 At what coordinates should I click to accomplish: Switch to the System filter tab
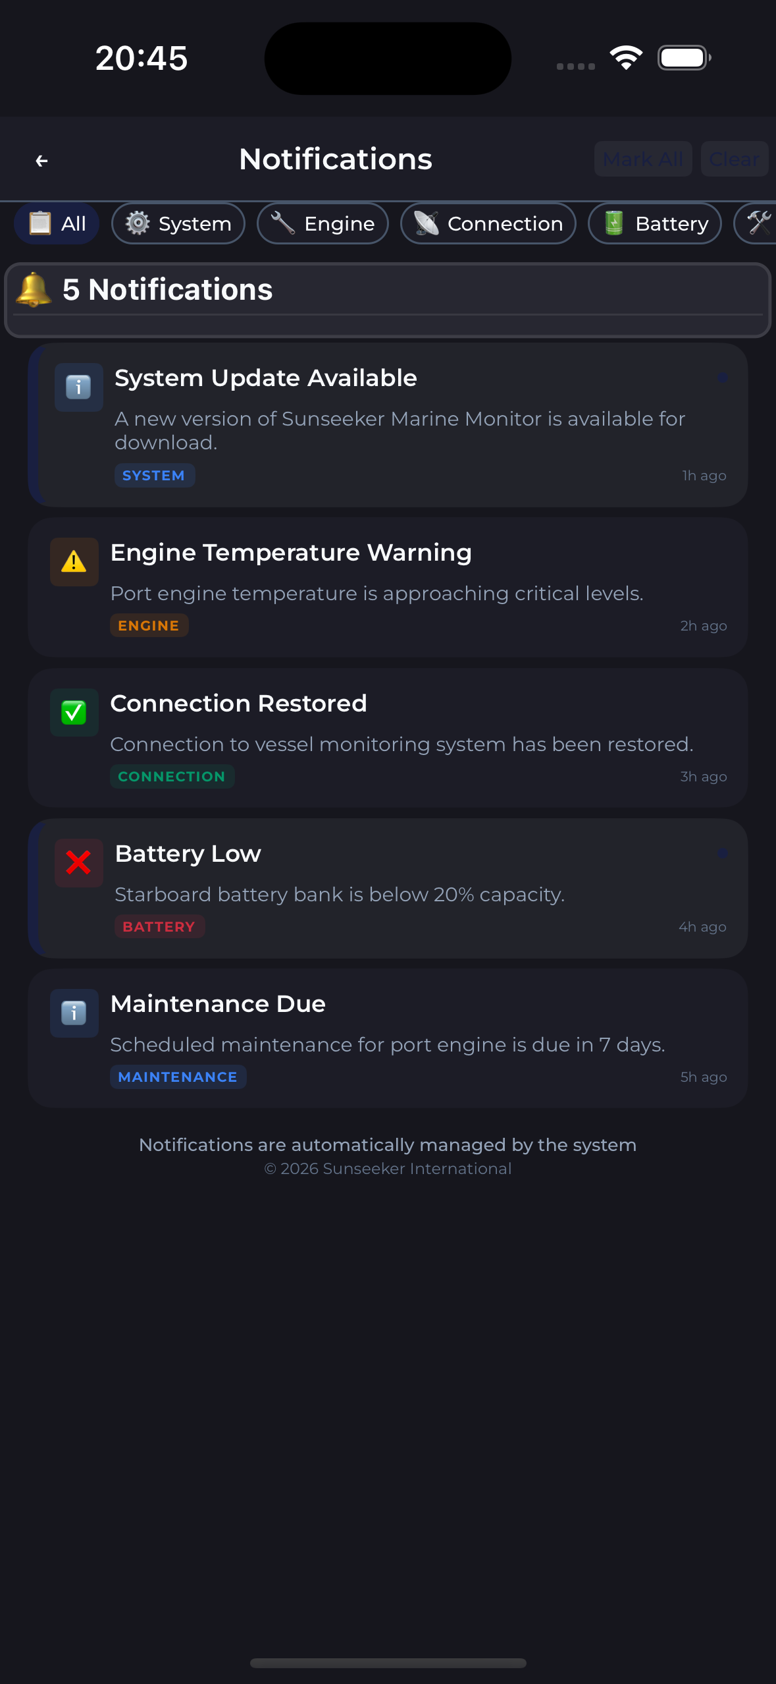[x=178, y=223]
